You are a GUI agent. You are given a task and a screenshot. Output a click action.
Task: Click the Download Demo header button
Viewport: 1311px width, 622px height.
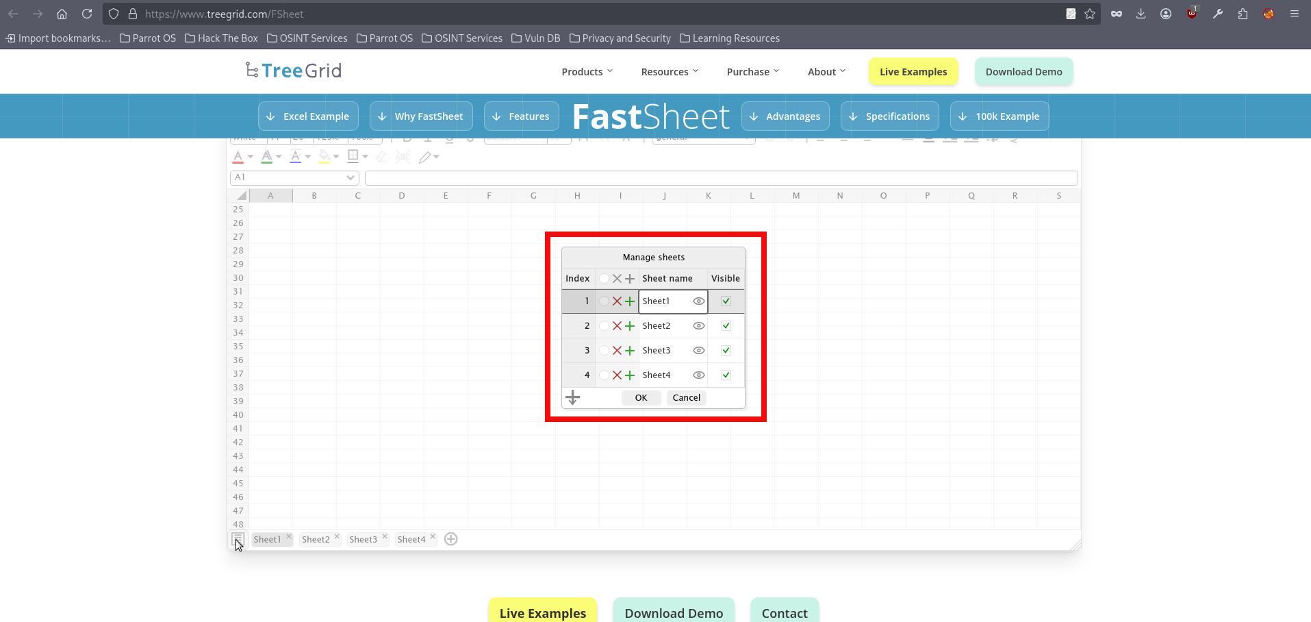(x=1023, y=72)
